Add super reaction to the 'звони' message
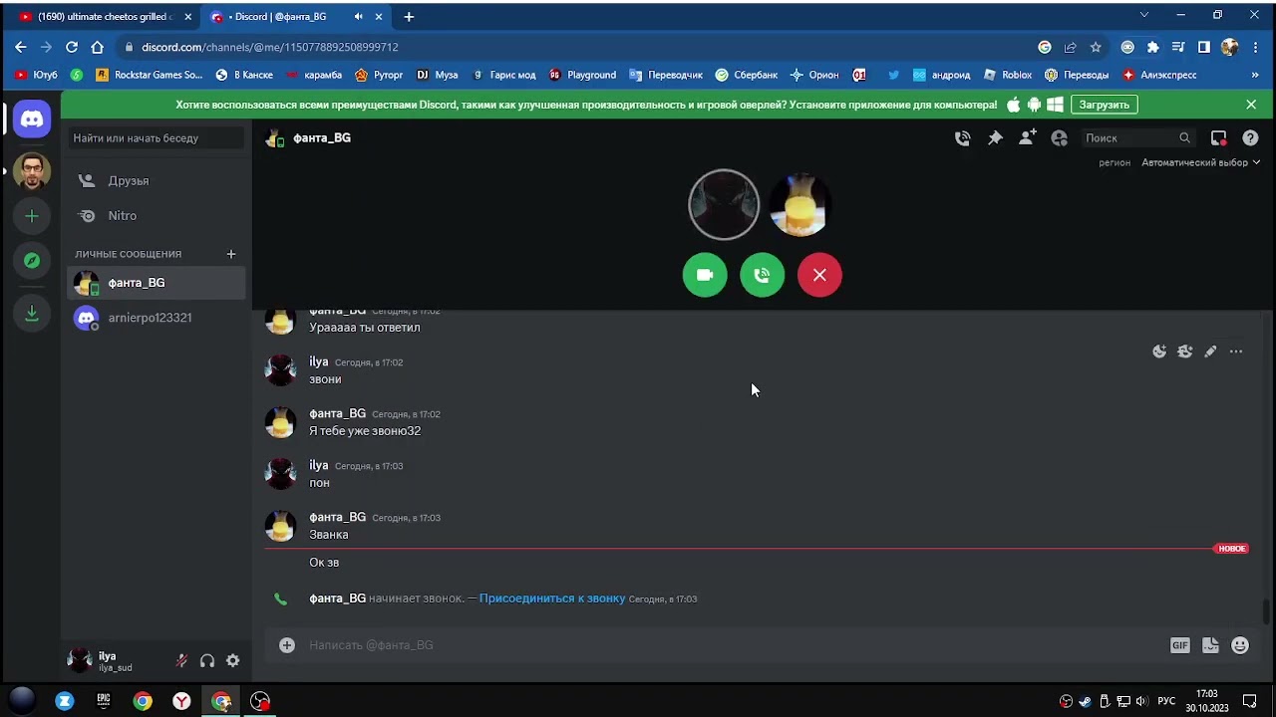The image size is (1276, 717). (1184, 352)
